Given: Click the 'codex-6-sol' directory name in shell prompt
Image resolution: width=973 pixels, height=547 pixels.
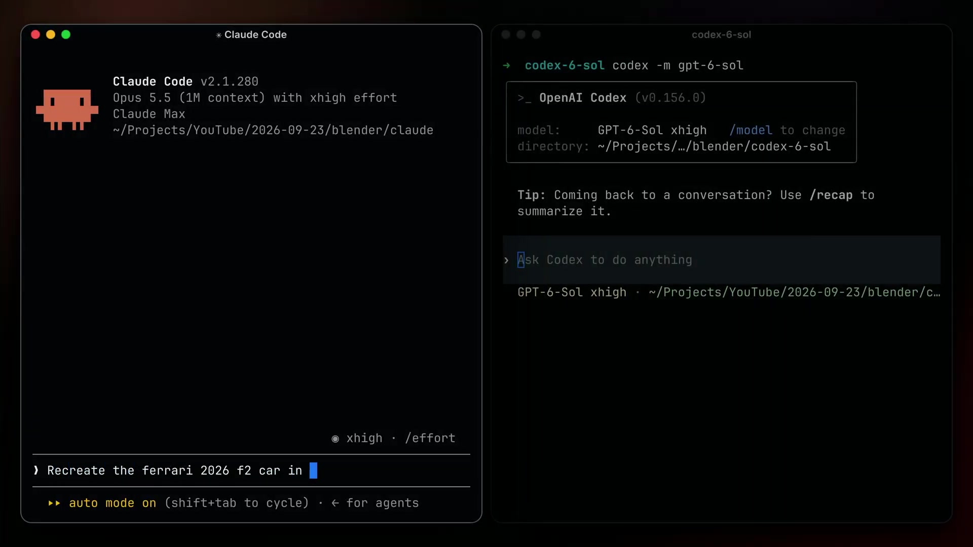Looking at the screenshot, I should (x=565, y=65).
